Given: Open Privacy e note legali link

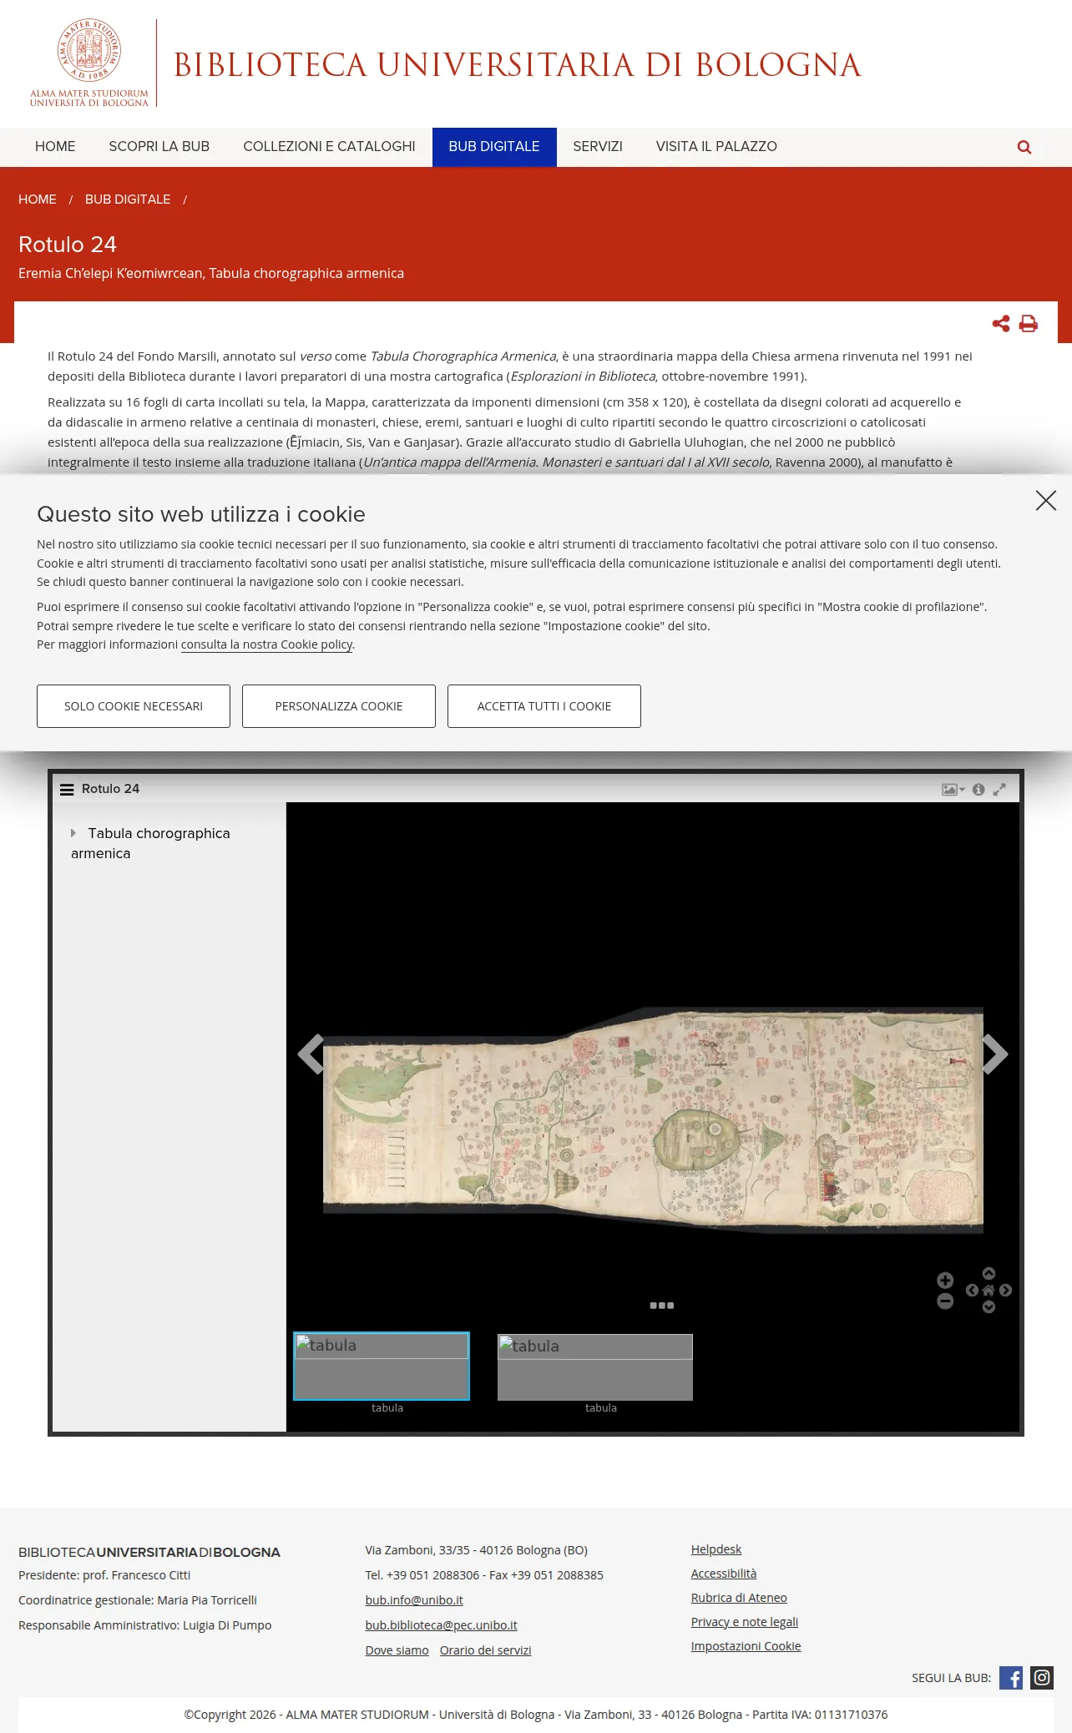Looking at the screenshot, I should pyautogui.click(x=745, y=1622).
